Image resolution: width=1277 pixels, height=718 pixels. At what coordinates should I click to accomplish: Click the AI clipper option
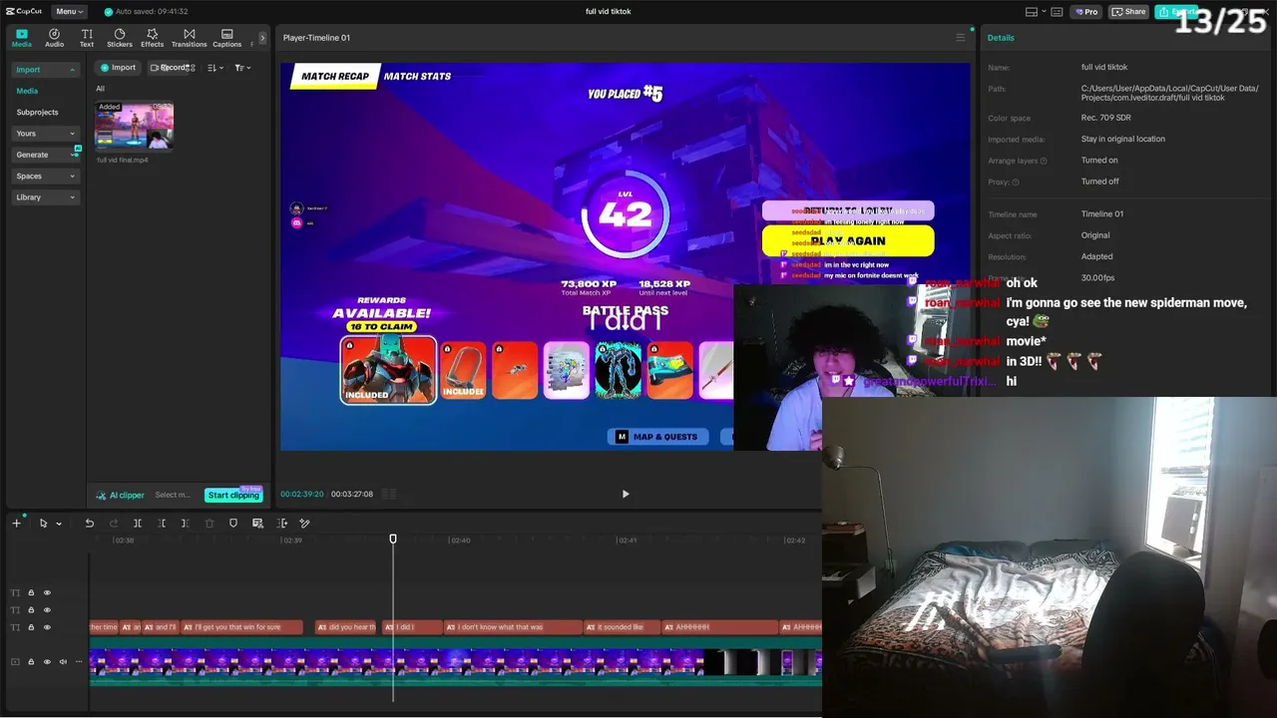pos(120,495)
